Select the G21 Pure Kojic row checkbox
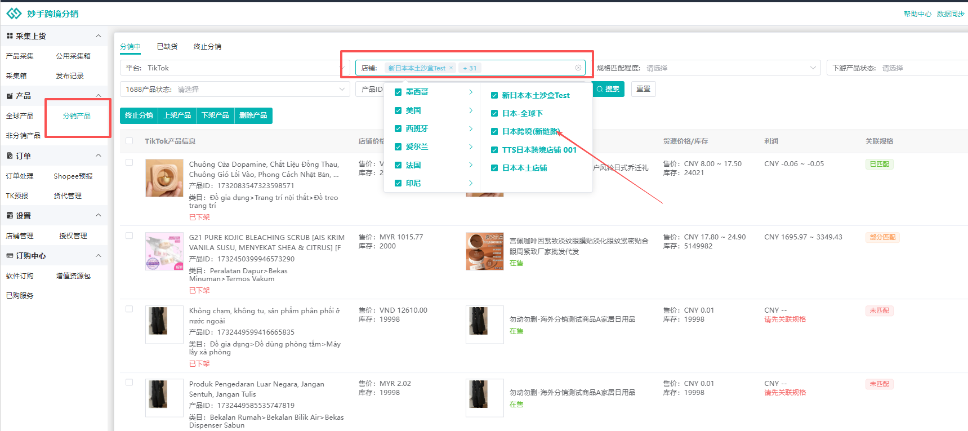The width and height of the screenshot is (968, 431). click(130, 236)
